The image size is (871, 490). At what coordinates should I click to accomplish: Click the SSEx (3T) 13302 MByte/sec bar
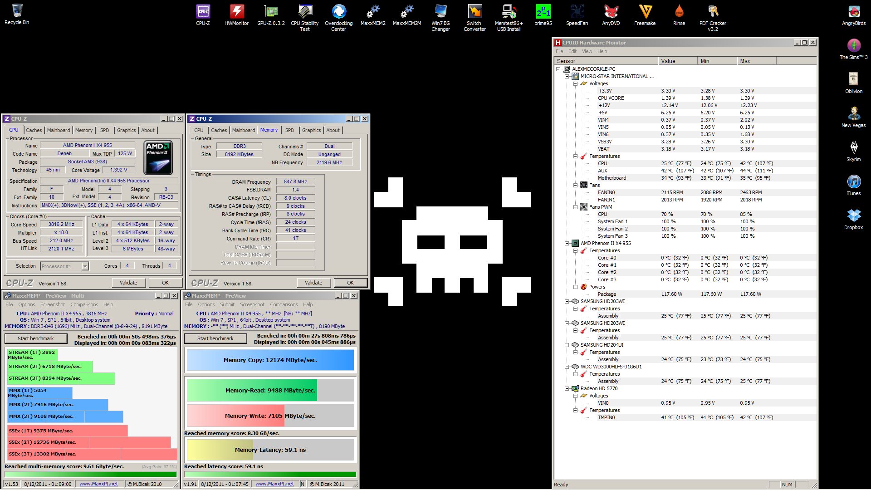pyautogui.click(x=93, y=454)
